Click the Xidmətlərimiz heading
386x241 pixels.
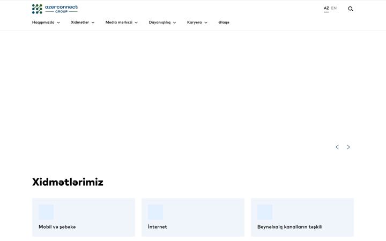pyautogui.click(x=68, y=182)
